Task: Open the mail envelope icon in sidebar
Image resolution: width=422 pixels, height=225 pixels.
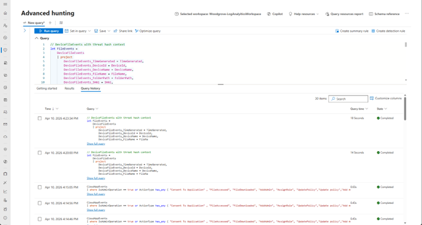Action: pos(5,125)
